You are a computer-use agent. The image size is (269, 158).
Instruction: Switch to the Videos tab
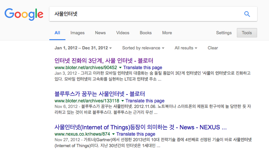coord(123,33)
